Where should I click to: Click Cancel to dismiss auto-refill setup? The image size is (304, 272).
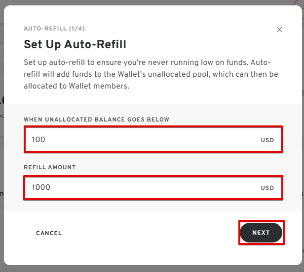tap(49, 233)
